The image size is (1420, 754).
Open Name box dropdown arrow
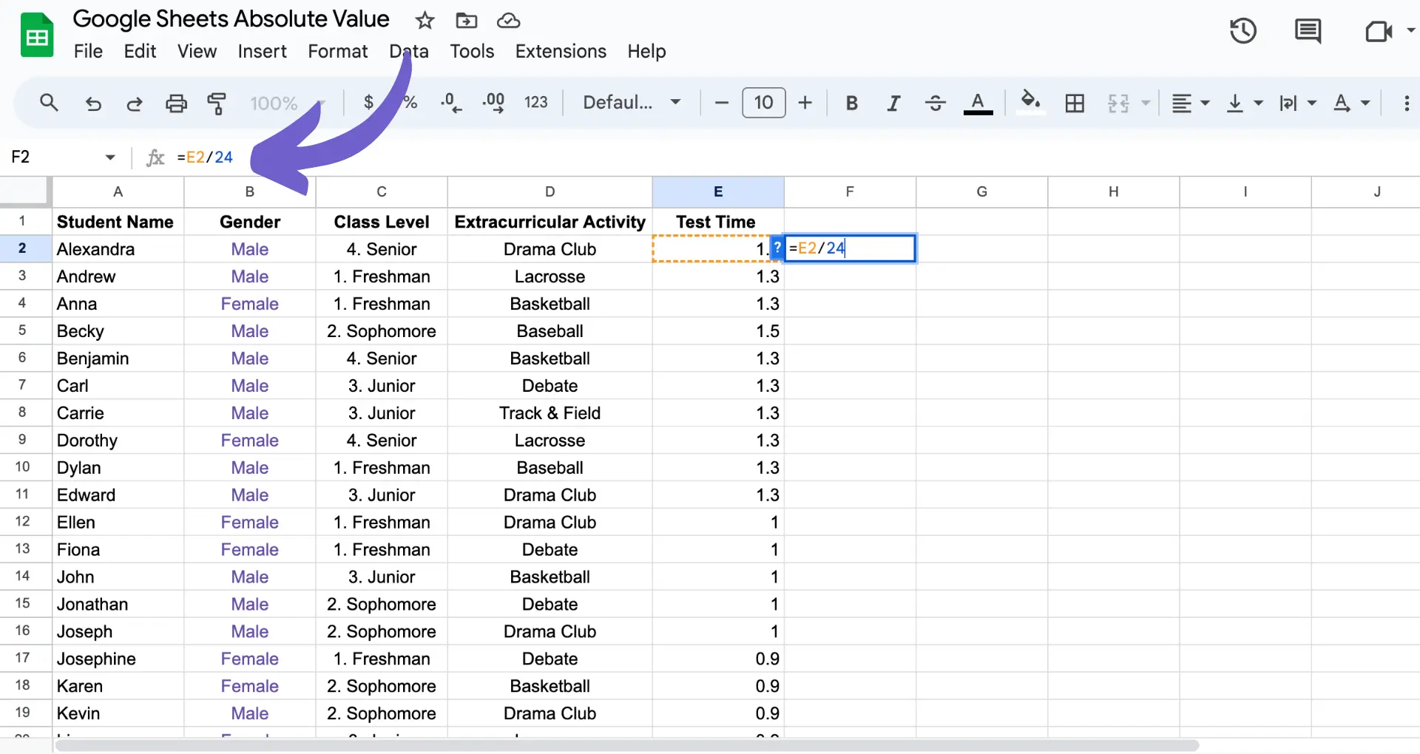(110, 157)
